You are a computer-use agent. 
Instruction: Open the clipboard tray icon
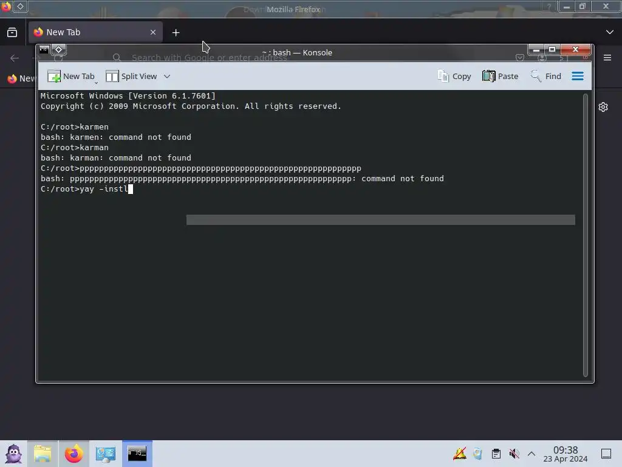(496, 454)
